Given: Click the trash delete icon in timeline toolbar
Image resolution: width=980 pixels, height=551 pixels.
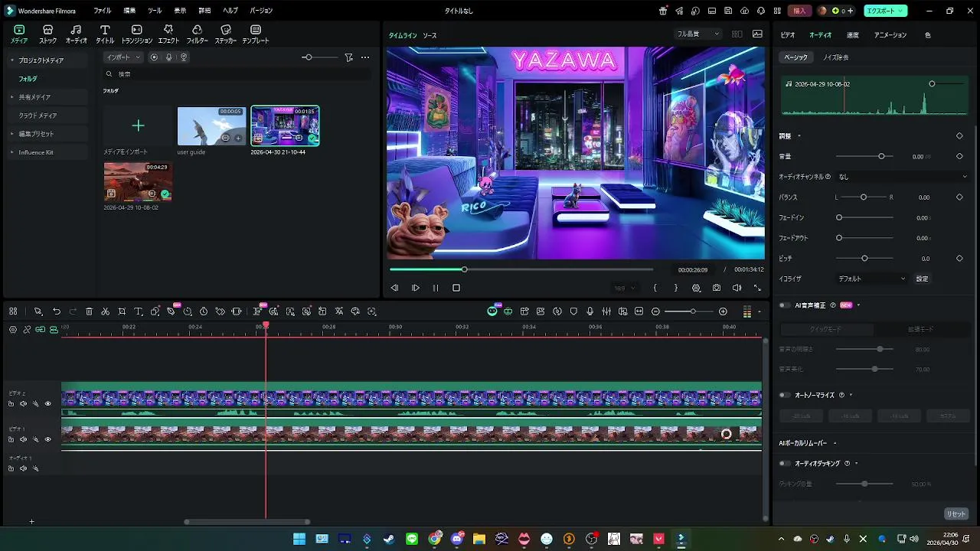Looking at the screenshot, I should (89, 311).
